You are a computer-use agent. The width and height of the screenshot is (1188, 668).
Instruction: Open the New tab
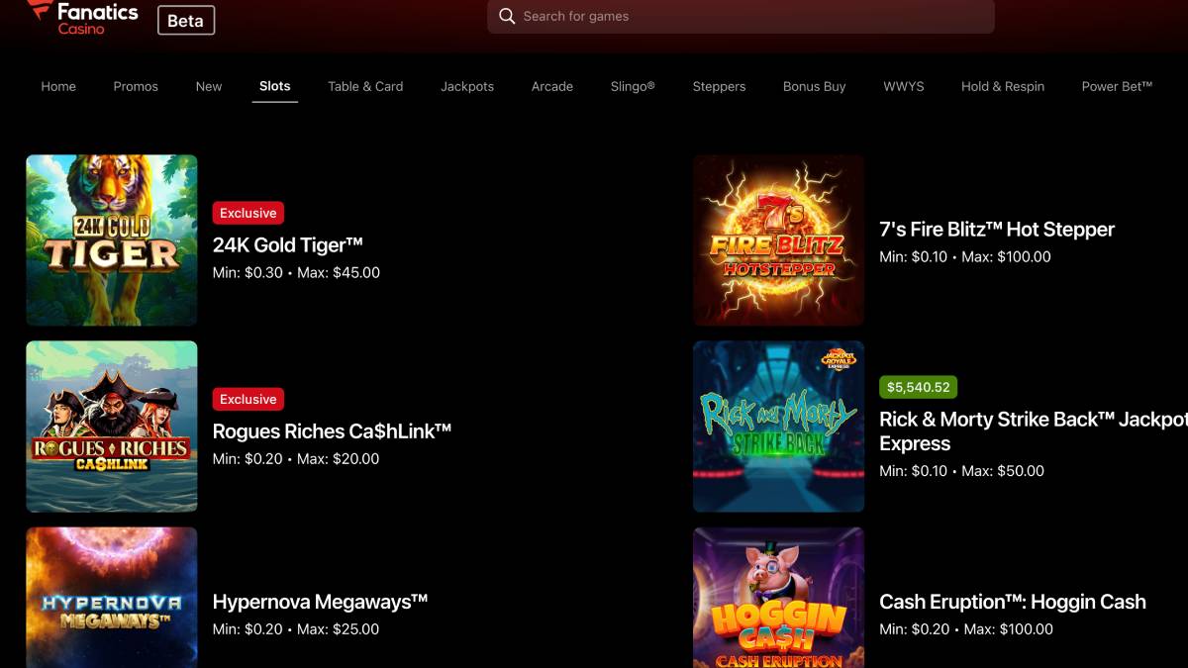(x=209, y=86)
